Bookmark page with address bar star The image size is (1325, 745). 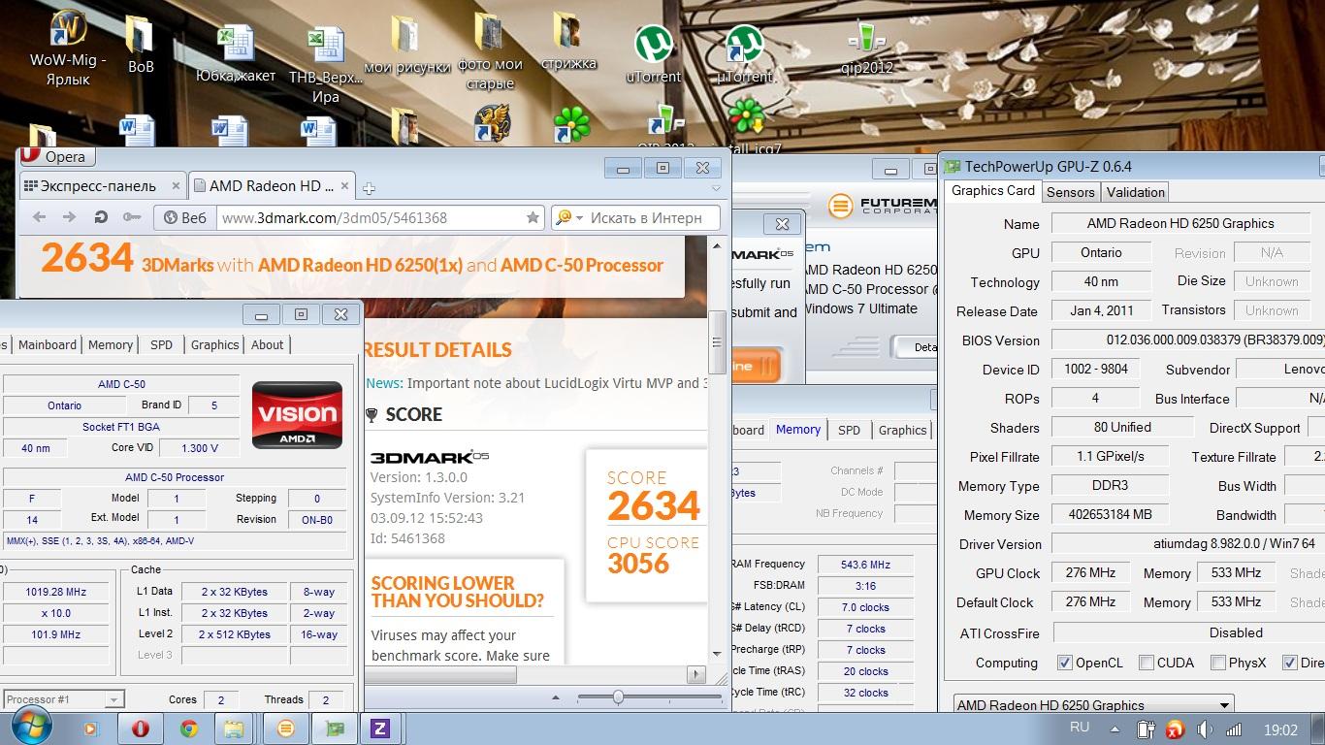[533, 217]
